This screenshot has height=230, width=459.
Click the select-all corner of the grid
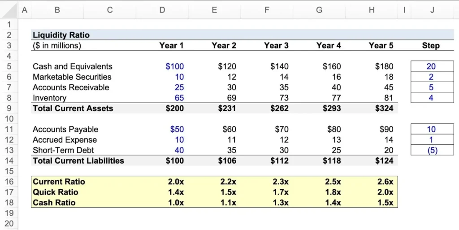pyautogui.click(x=9, y=10)
